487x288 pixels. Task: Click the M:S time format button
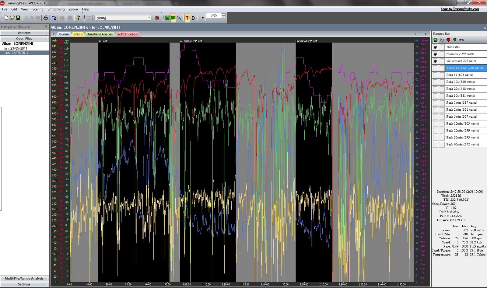click(461, 40)
